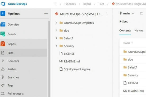Click the Branches icon in sidebar
This screenshot has height=97, width=146.
click(x=3, y=77)
